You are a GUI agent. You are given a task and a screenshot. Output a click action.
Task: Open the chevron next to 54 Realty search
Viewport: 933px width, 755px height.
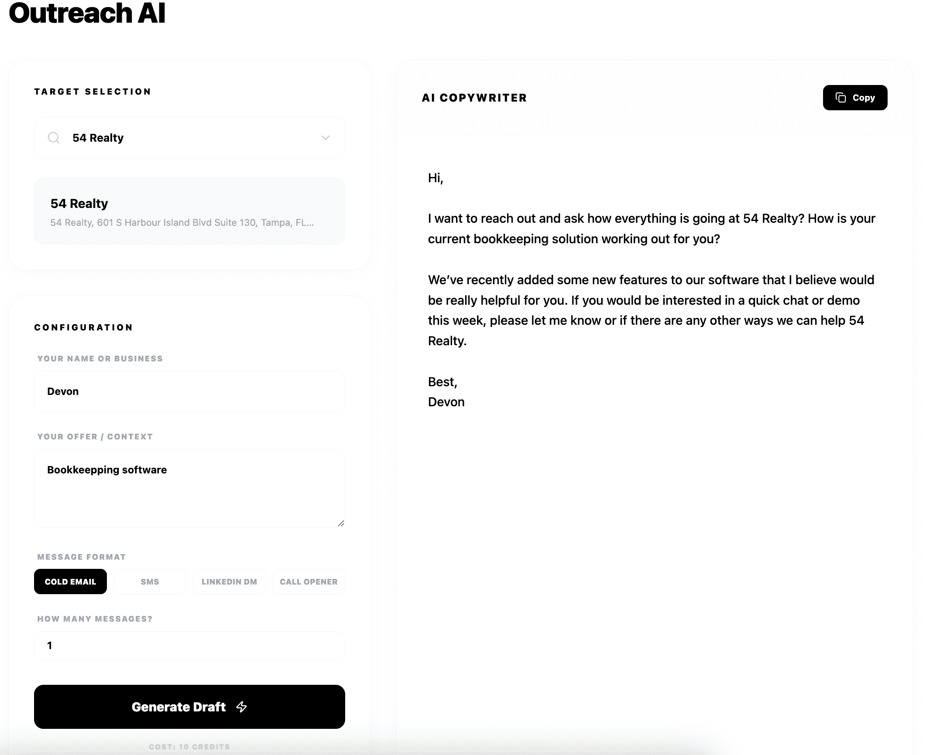pos(325,138)
